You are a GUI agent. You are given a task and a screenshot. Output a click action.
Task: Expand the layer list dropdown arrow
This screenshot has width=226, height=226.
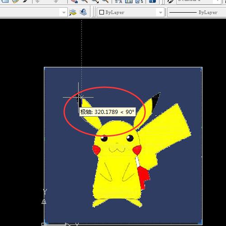coord(64,13)
